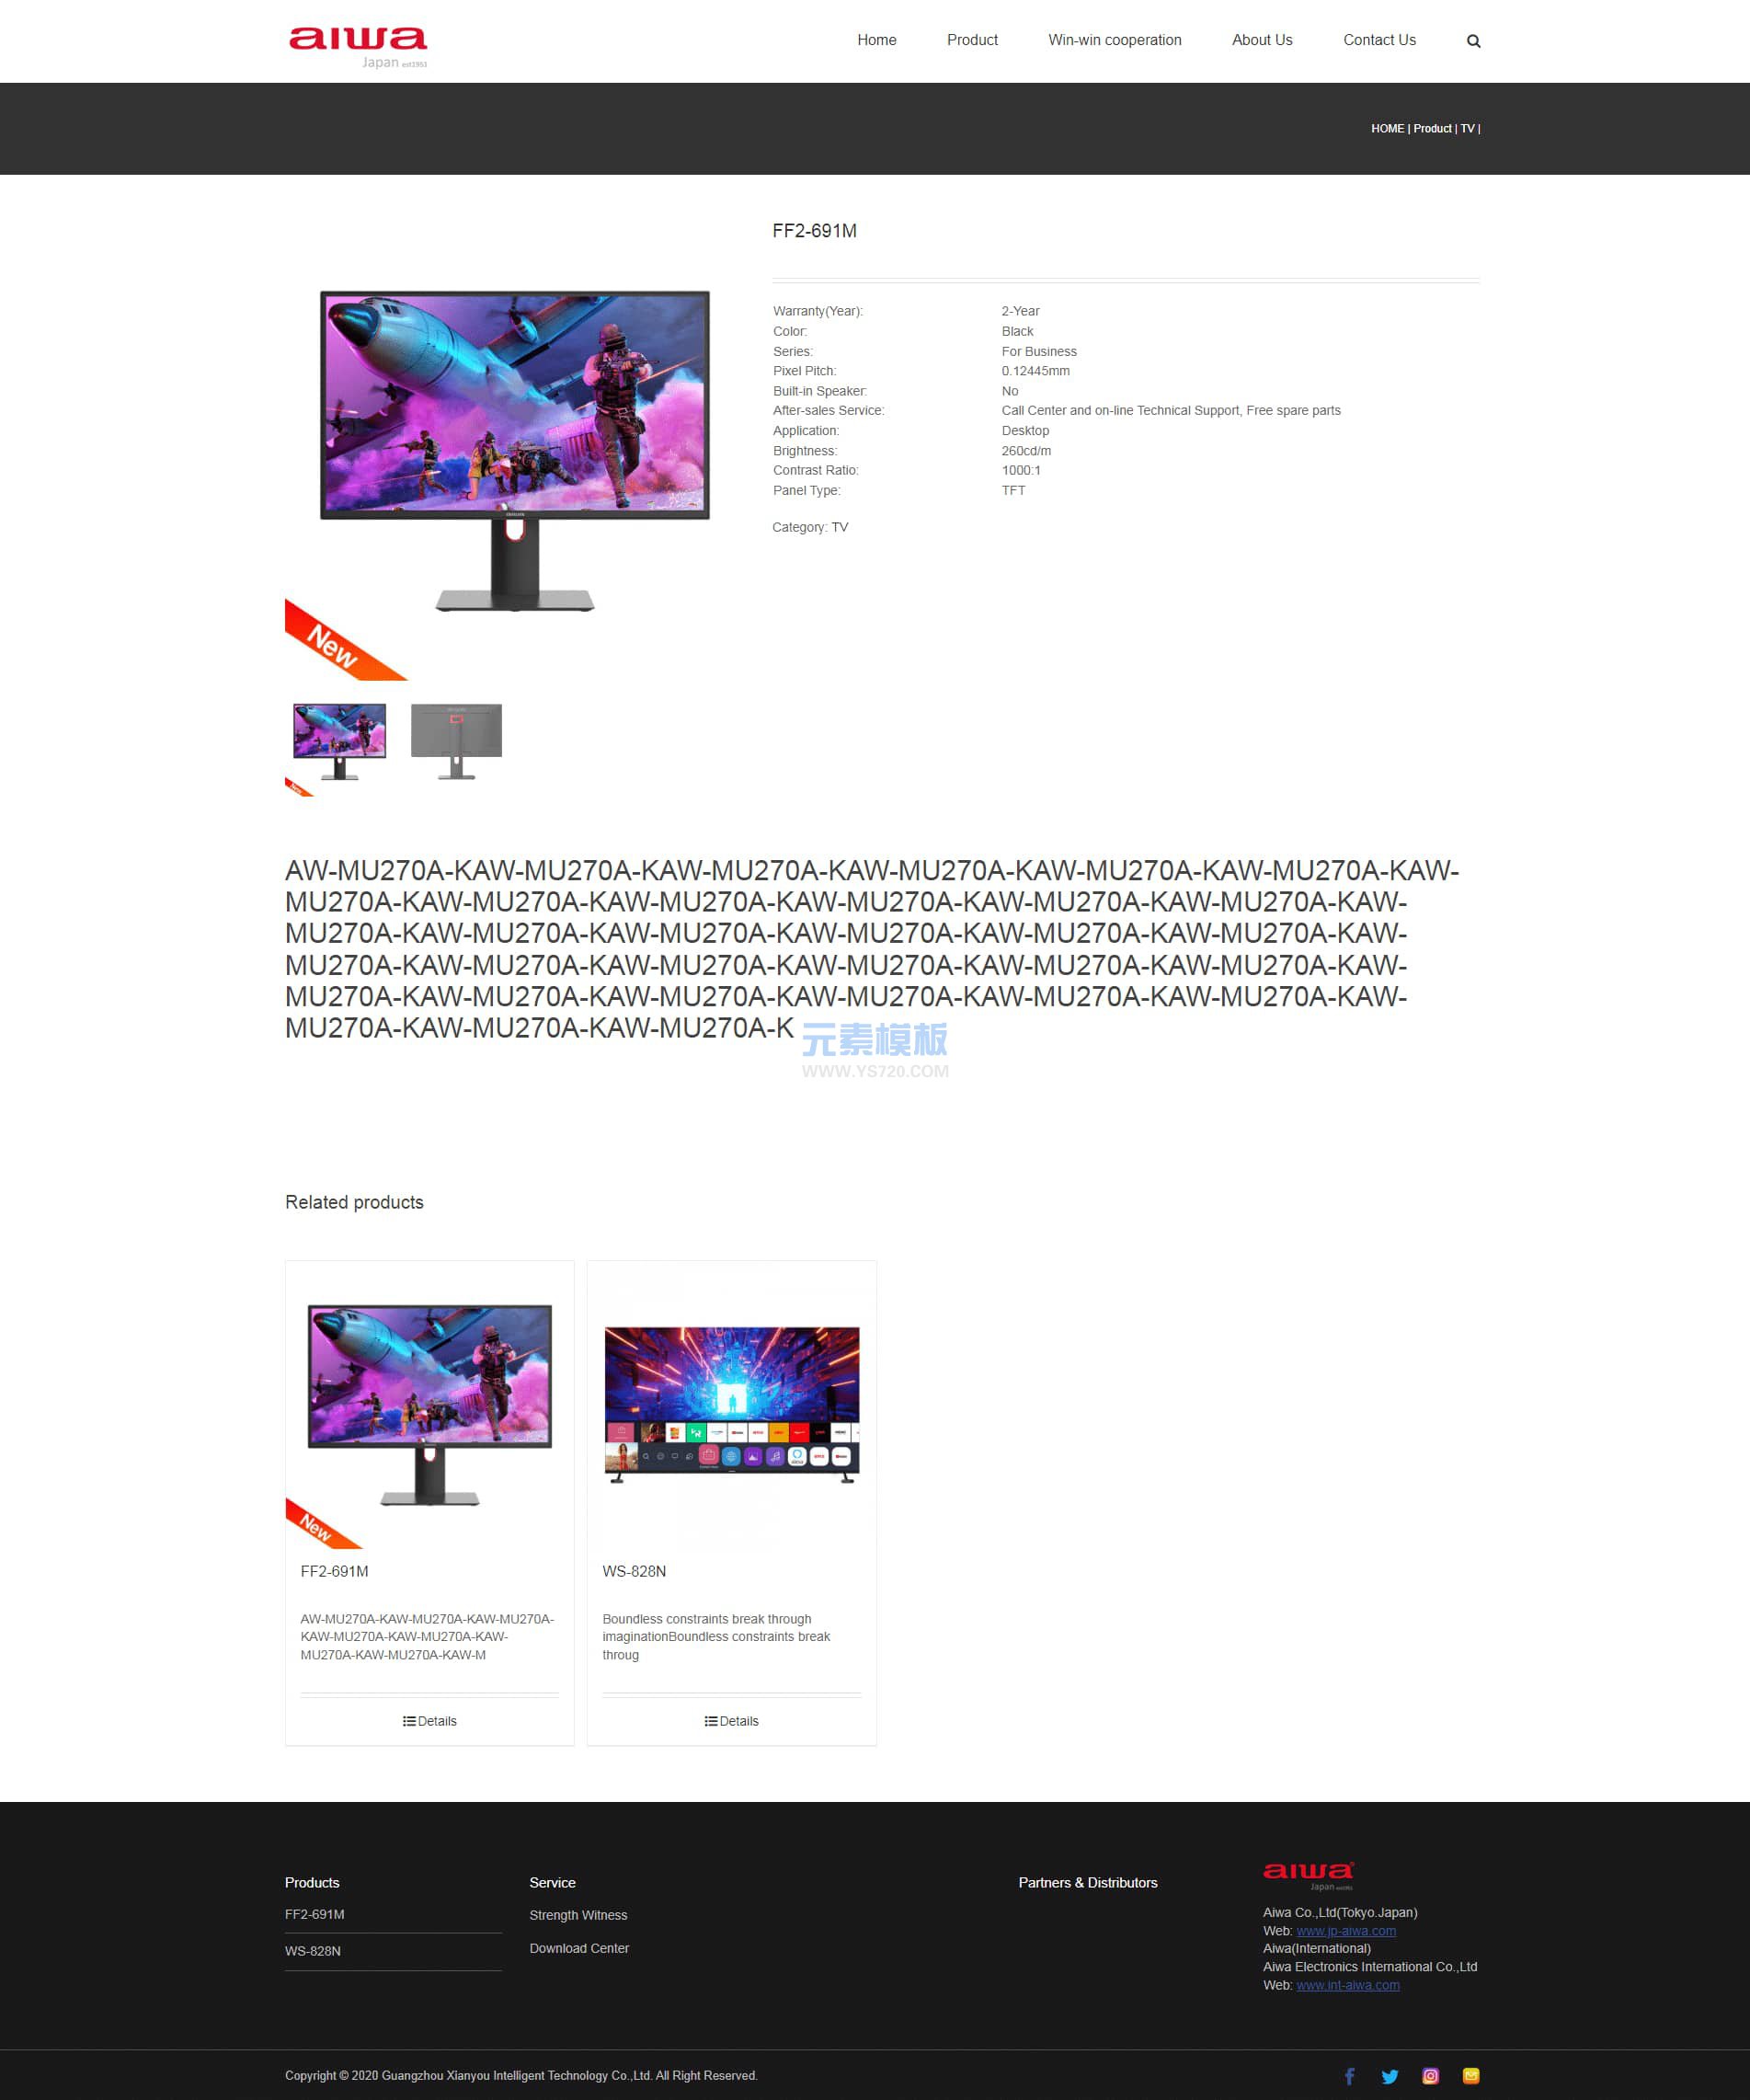Open the Contact Us menu item
The image size is (1750, 2100).
(x=1379, y=40)
